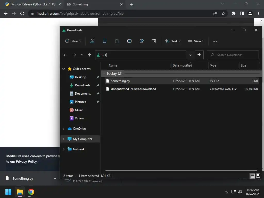Click the Up one level arrow
Viewport: 264px width, 198px height.
coord(89,55)
